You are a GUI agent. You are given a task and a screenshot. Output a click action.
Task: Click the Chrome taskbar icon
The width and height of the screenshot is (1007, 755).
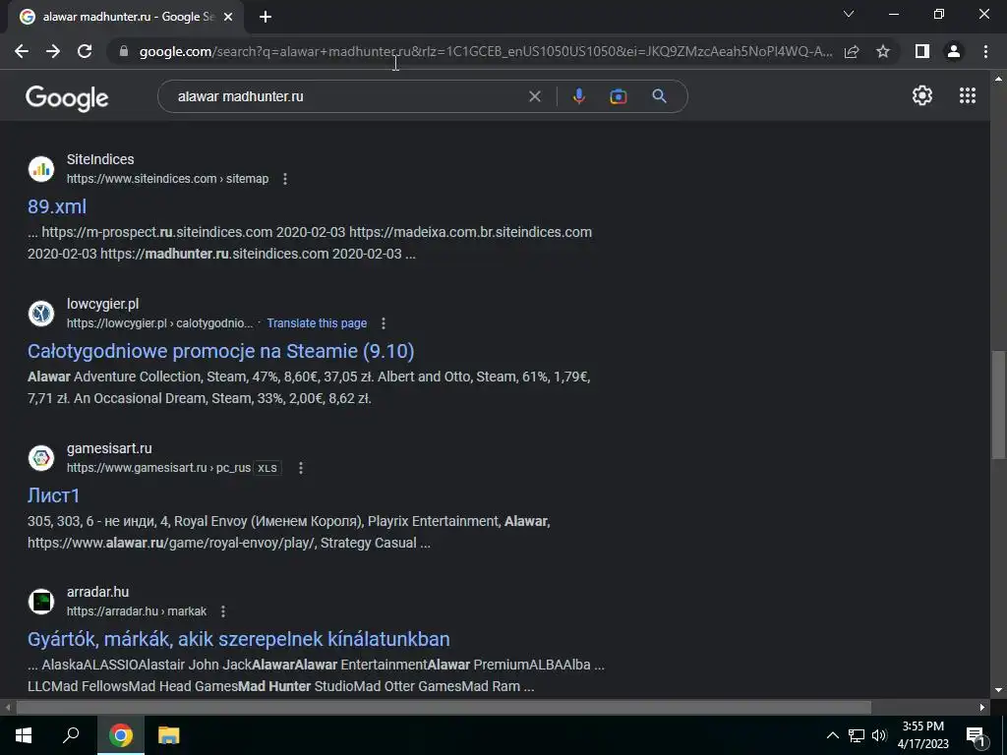click(x=121, y=735)
